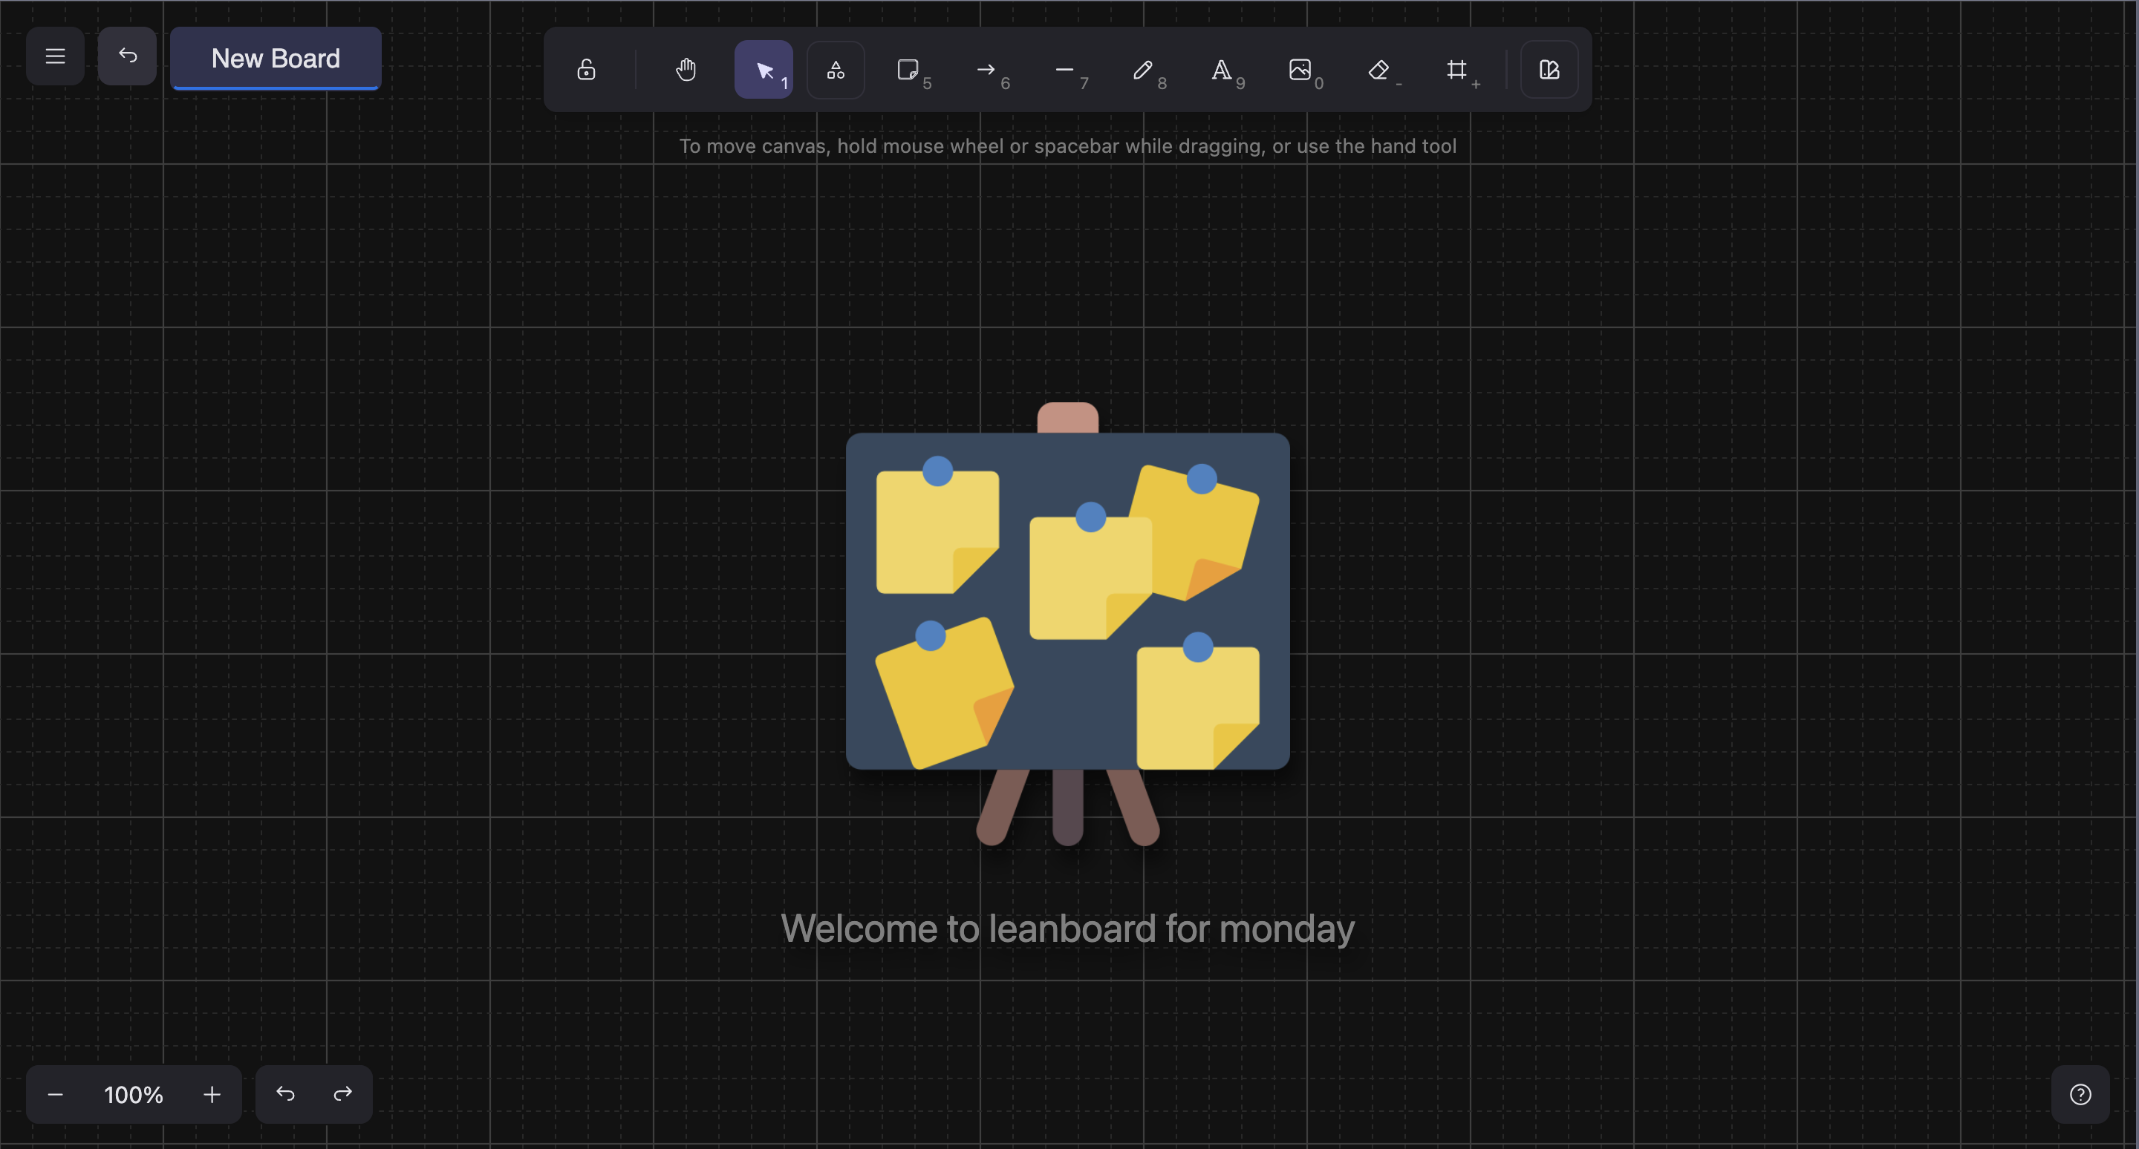2139x1149 pixels.
Task: Pick the pencil draw tool
Action: (1142, 70)
